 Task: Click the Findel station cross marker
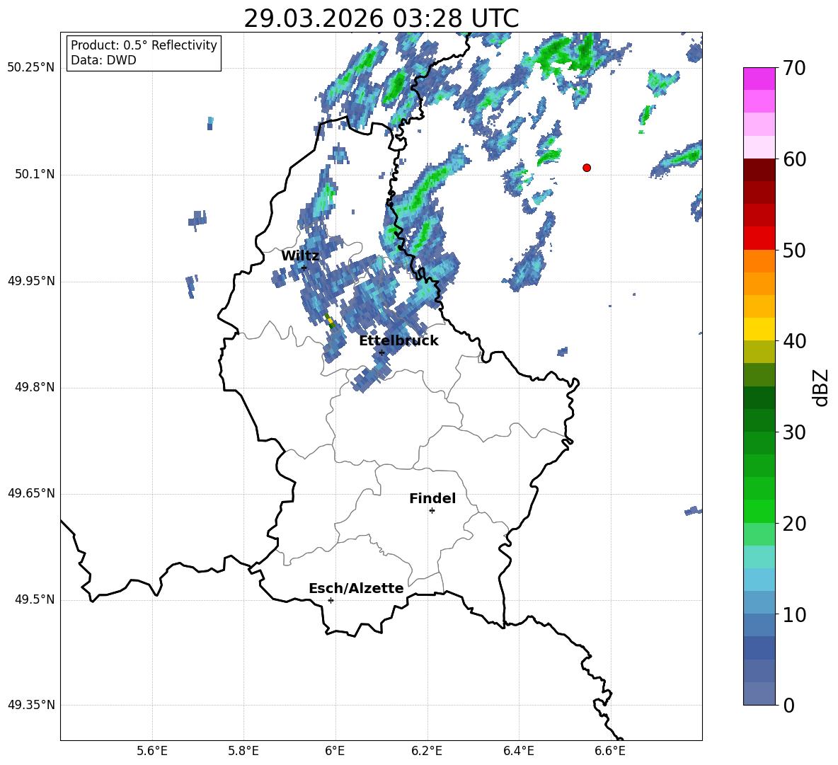(x=432, y=511)
